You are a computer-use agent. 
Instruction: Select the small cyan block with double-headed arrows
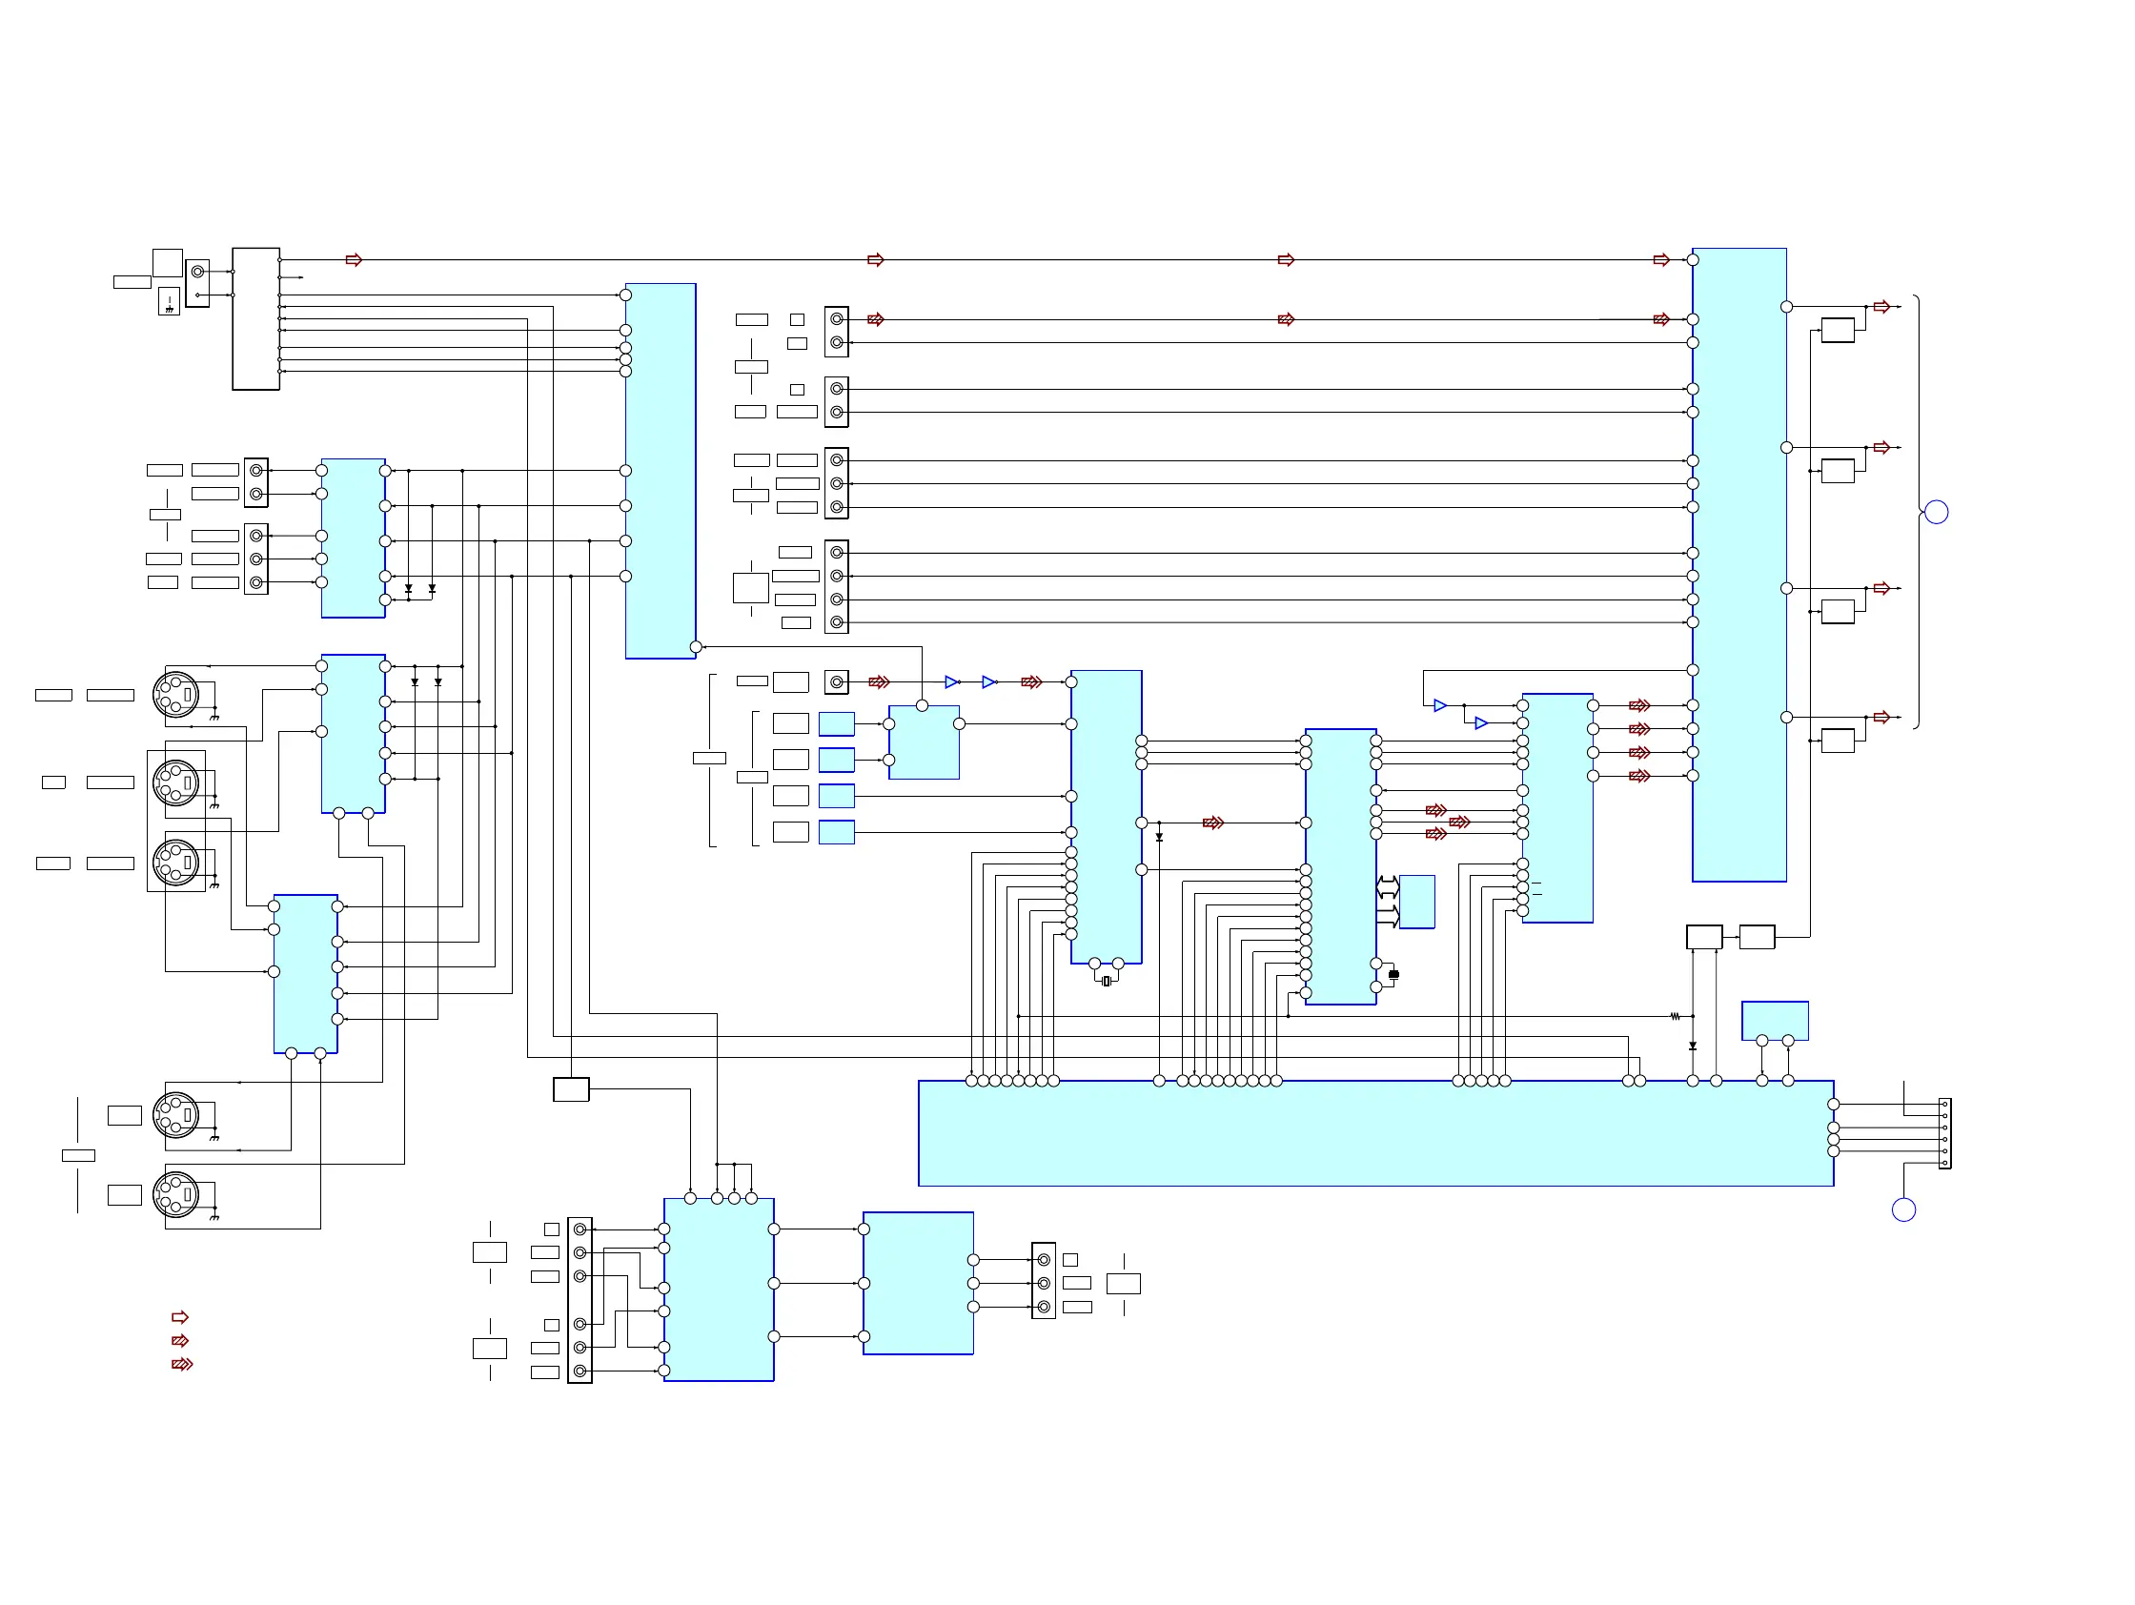coord(1417,902)
